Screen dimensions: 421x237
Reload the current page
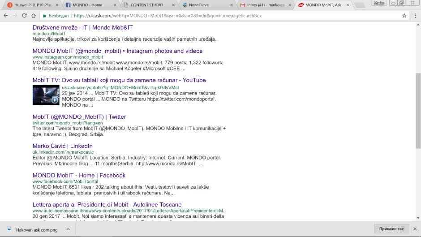coord(26,16)
